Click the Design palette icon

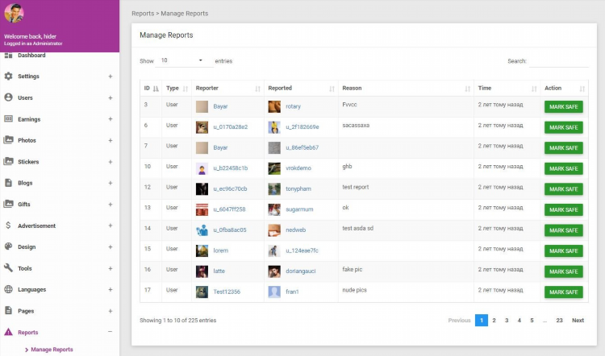tap(8, 246)
